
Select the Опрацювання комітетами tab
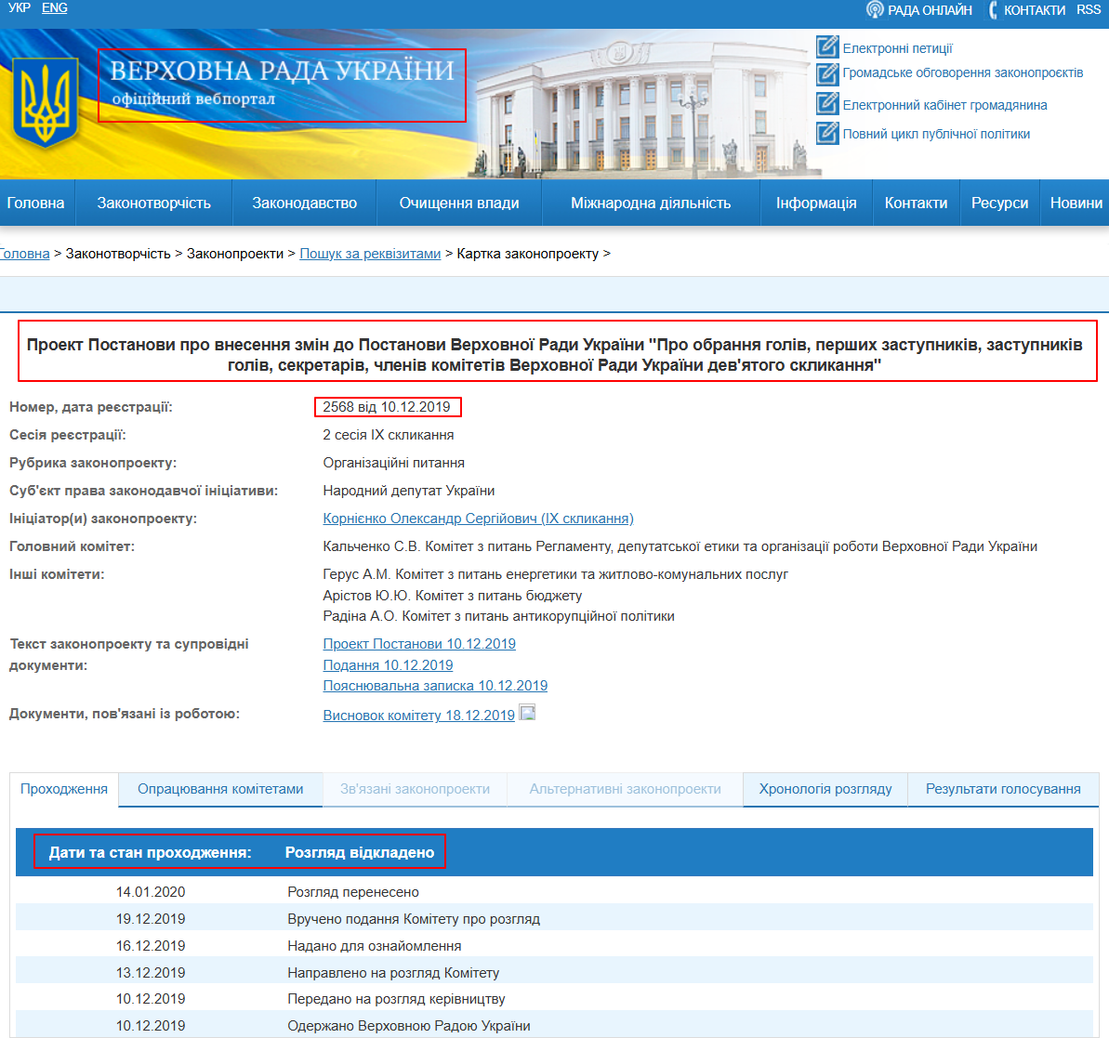coord(220,789)
